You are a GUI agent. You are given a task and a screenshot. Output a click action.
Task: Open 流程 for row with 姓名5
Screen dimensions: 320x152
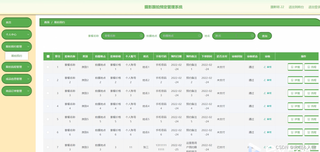point(312,119)
